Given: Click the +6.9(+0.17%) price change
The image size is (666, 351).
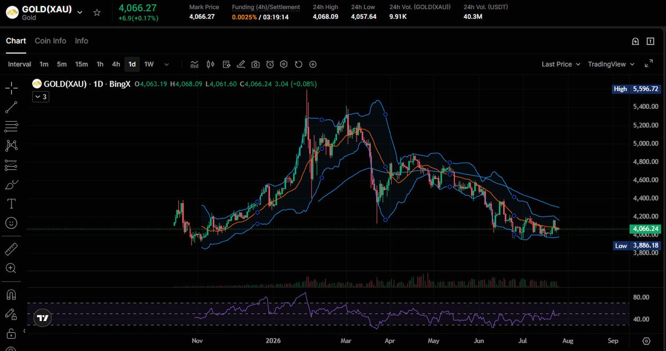Looking at the screenshot, I should tap(138, 18).
